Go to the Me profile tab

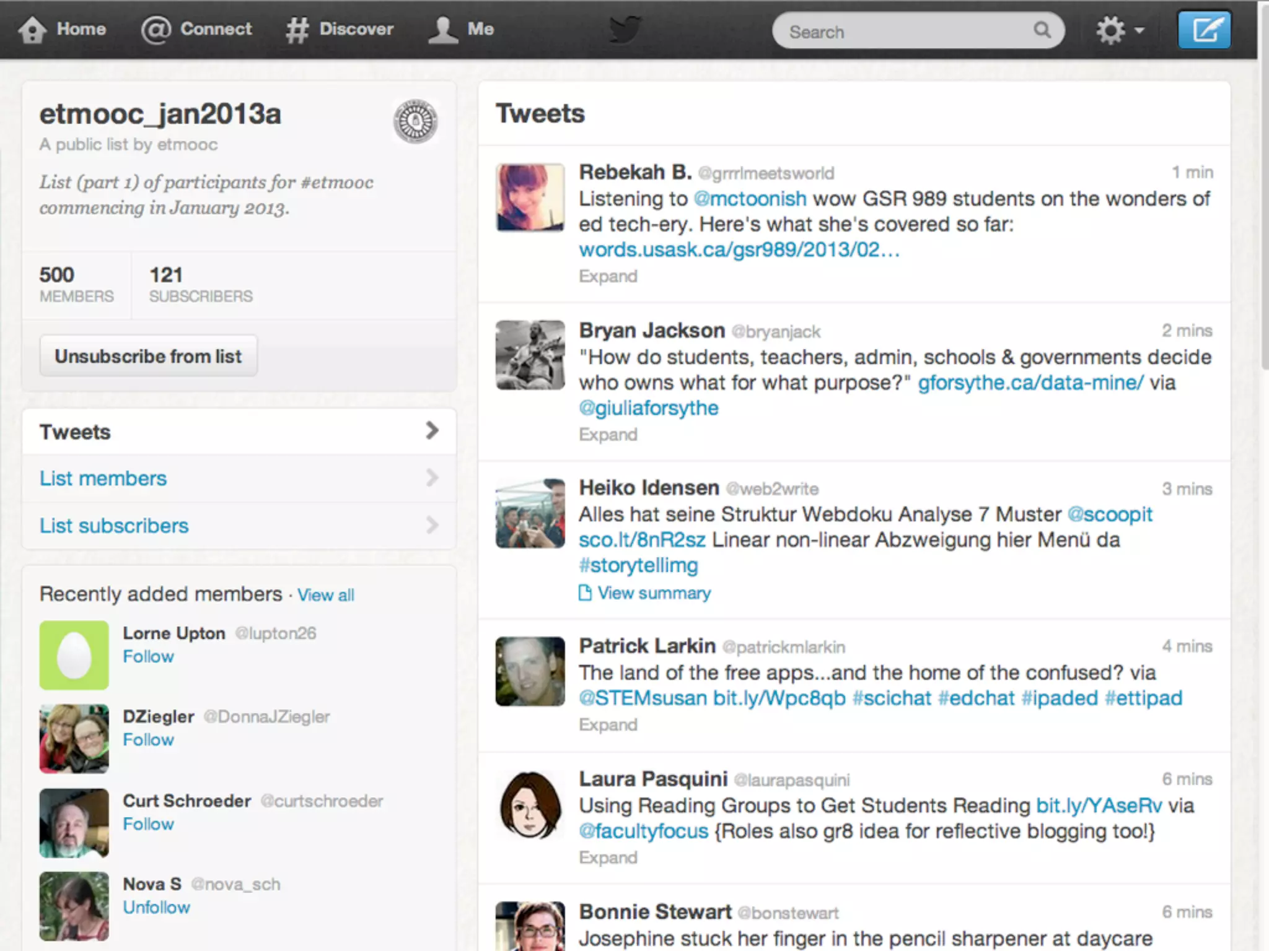(460, 29)
